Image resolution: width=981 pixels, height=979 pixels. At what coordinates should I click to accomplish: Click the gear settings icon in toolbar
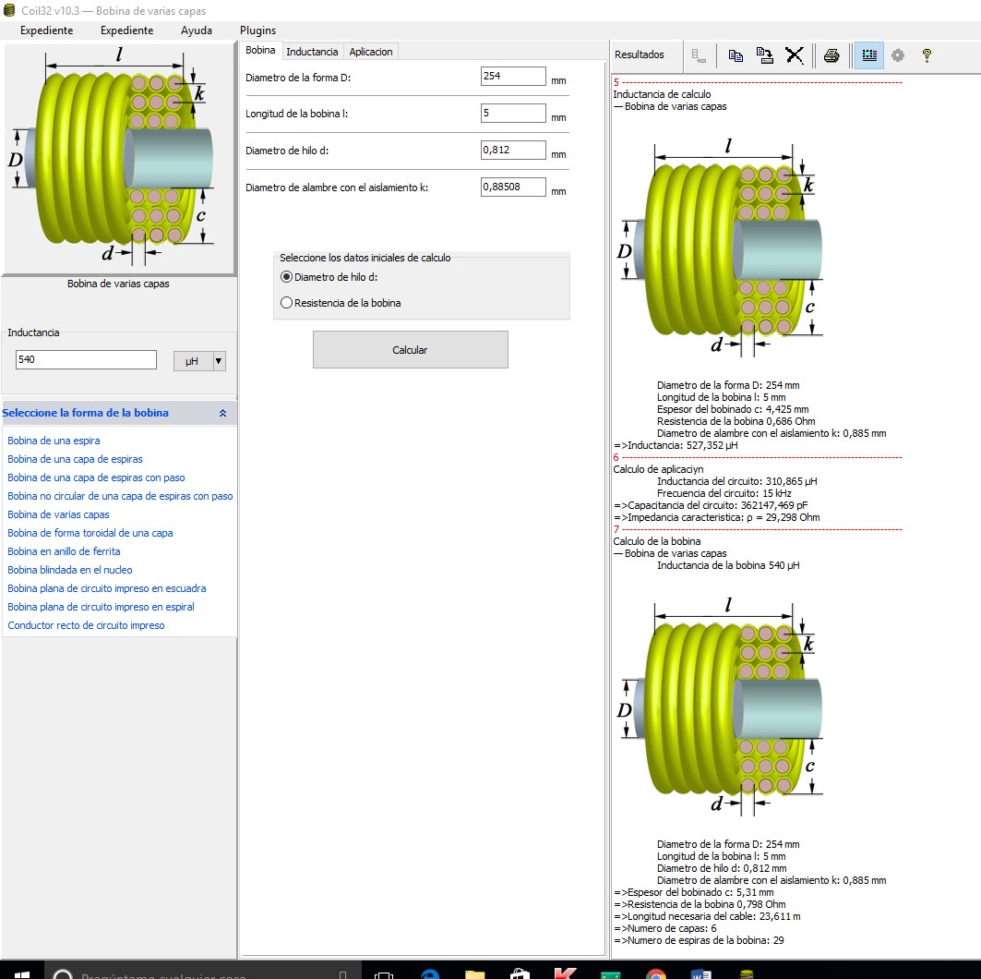(898, 55)
